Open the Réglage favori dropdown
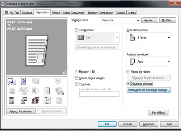Image resolution: width=181 pixels, height=131 pixels. [x=120, y=20]
